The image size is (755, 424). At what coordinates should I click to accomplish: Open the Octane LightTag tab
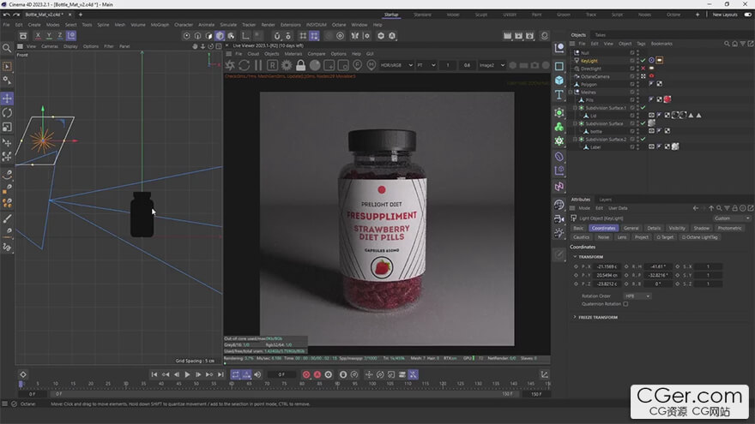pyautogui.click(x=700, y=237)
